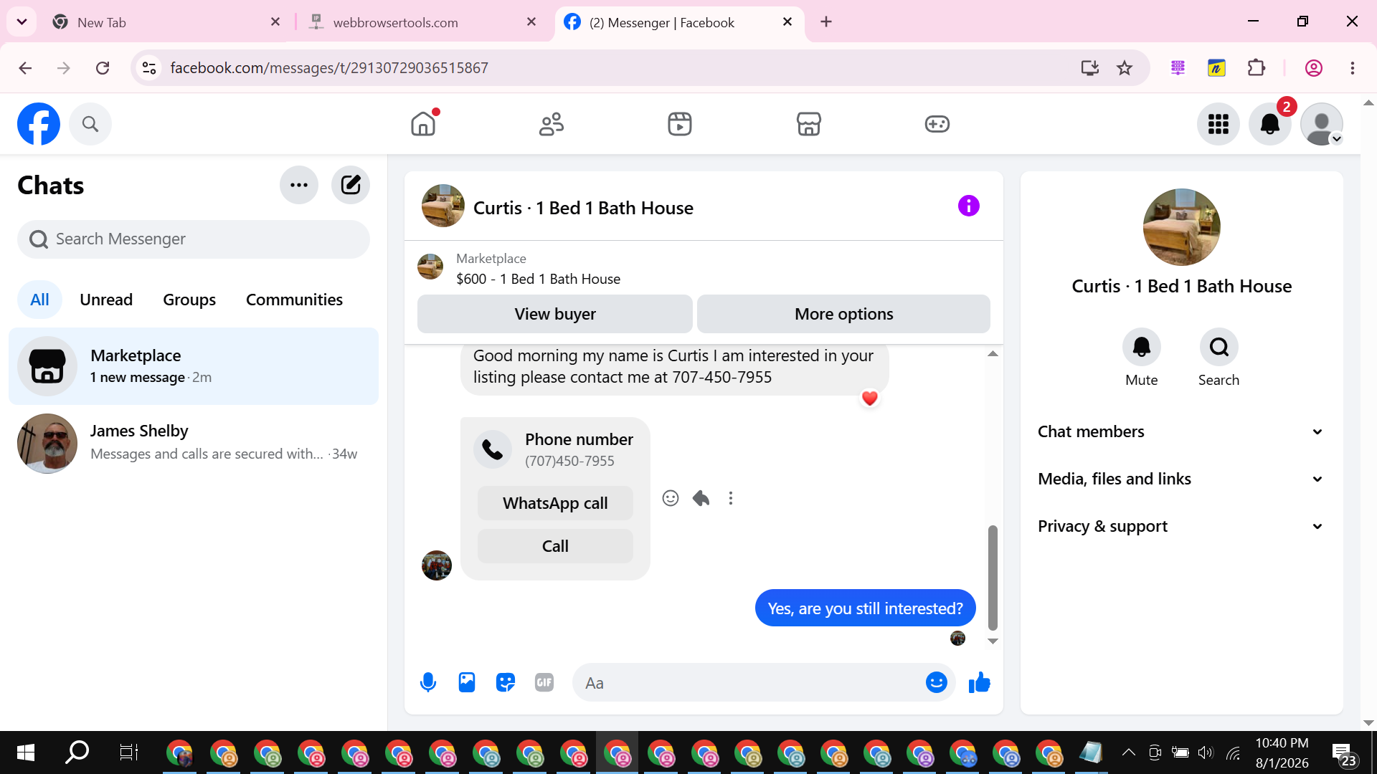Open the Windows notification center
Image resolution: width=1377 pixels, height=774 pixels.
point(1344,754)
